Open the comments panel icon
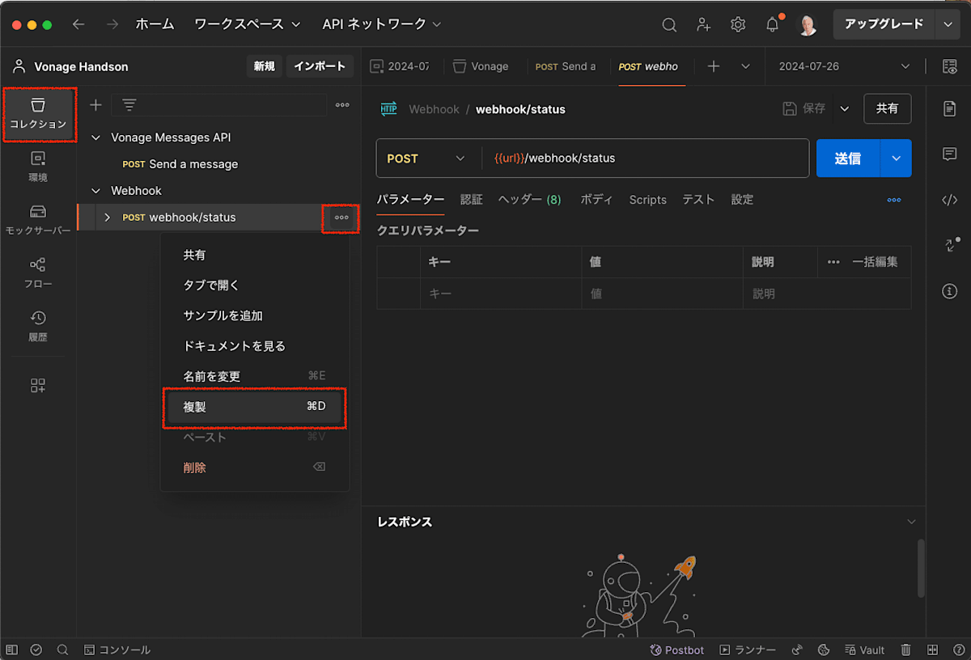Viewport: 971px width, 660px height. click(x=950, y=154)
